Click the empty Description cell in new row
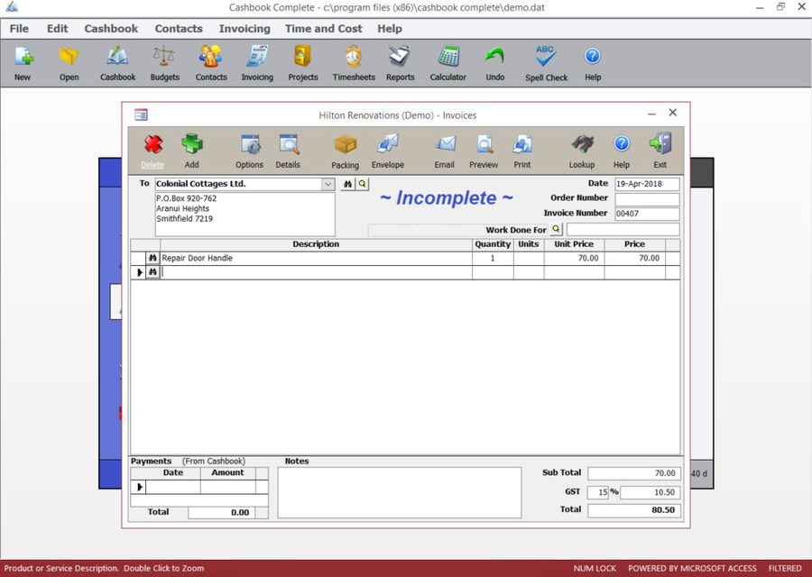812x577 pixels. pyautogui.click(x=316, y=272)
